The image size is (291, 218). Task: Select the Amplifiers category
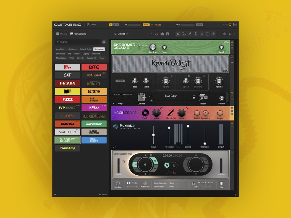tap(61, 49)
